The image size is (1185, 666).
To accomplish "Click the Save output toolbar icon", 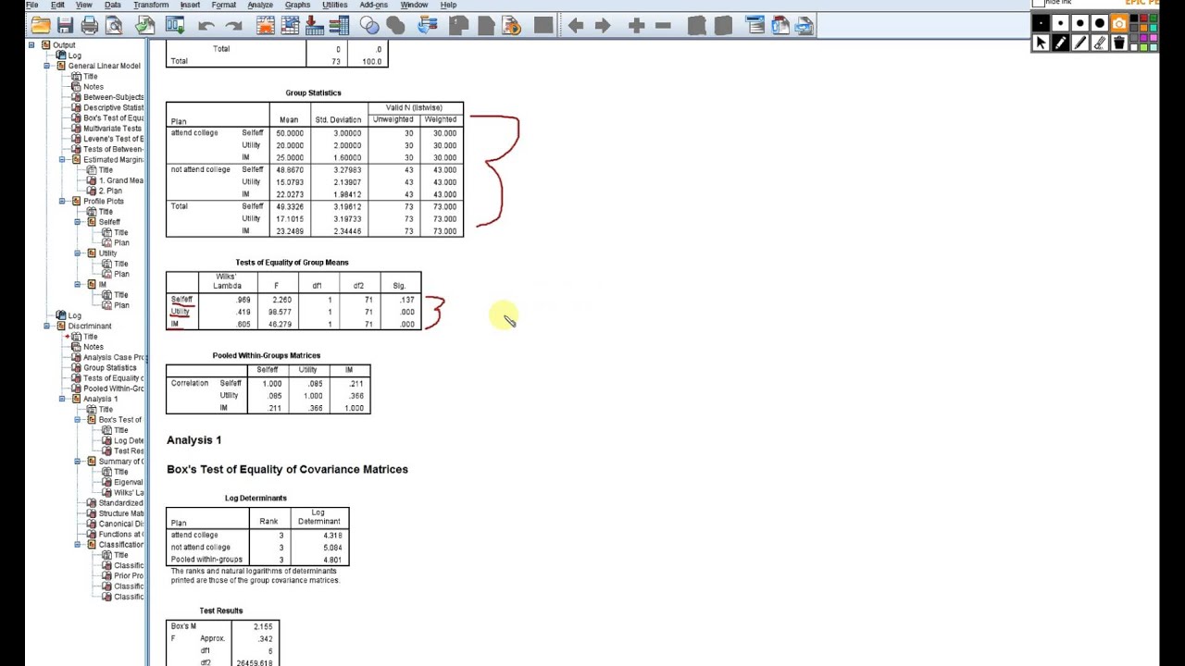I will point(65,25).
